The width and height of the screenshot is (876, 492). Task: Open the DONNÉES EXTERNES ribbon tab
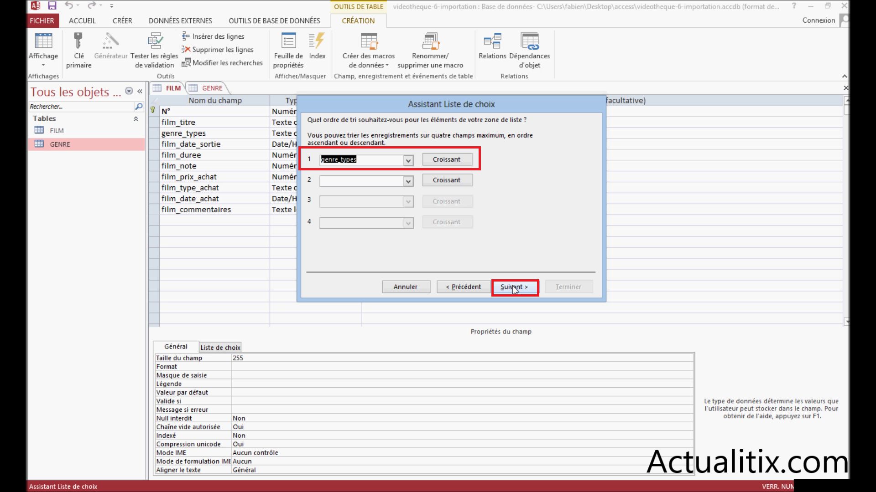coord(180,21)
